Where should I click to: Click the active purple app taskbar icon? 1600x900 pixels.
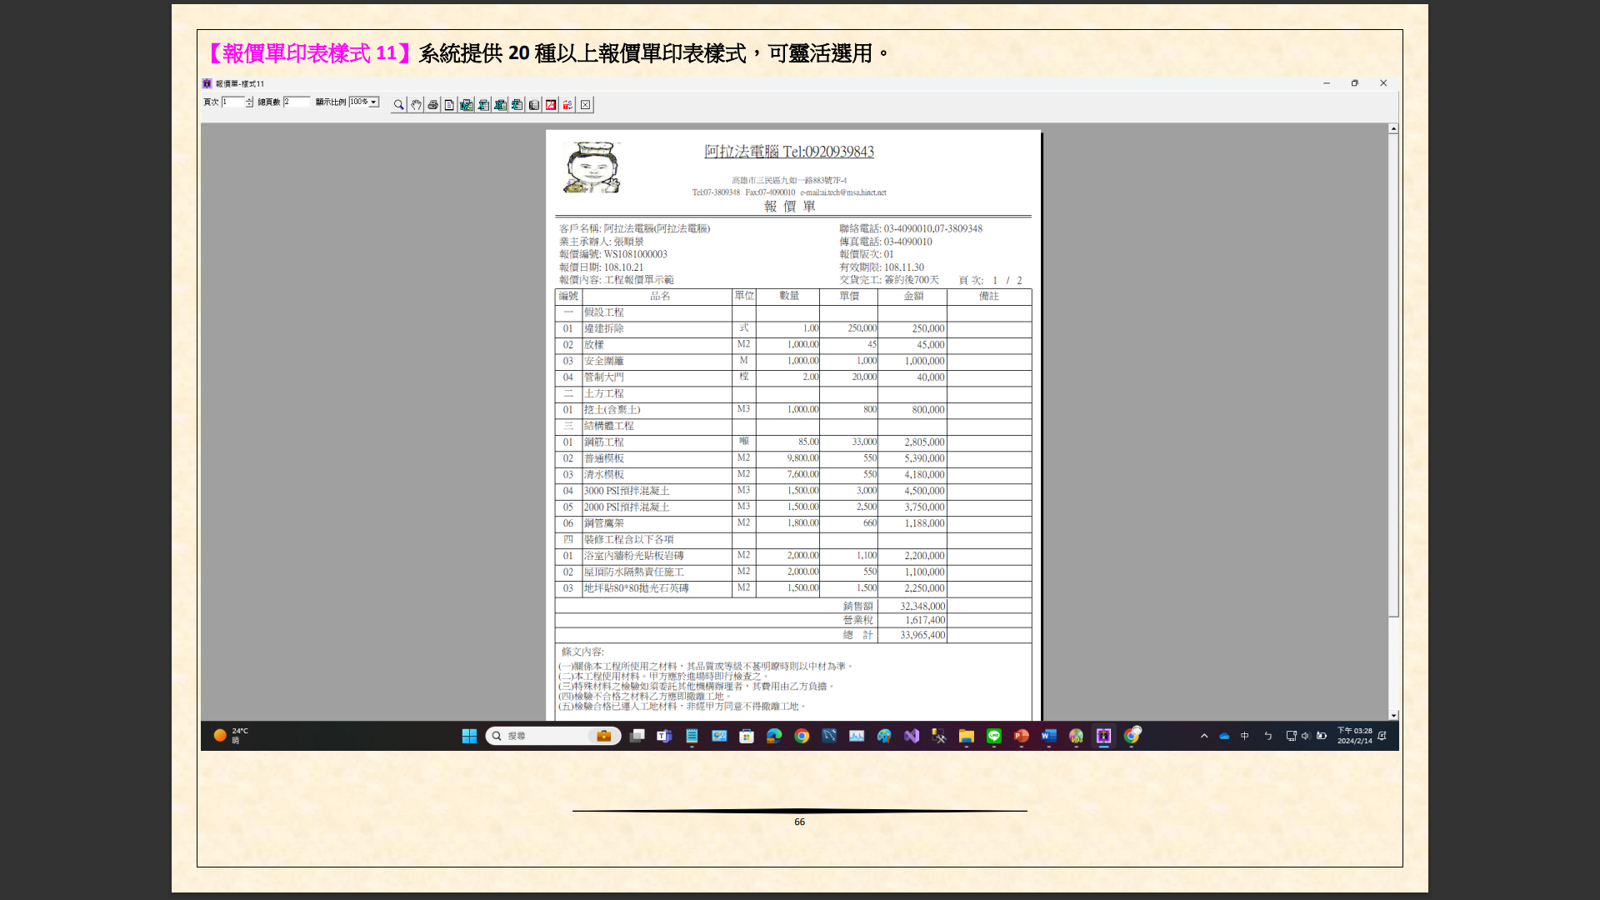point(1104,736)
